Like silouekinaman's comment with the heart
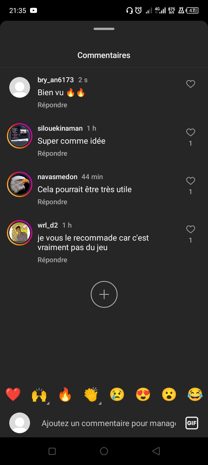Viewport: 208px width, 465px height. tap(190, 132)
